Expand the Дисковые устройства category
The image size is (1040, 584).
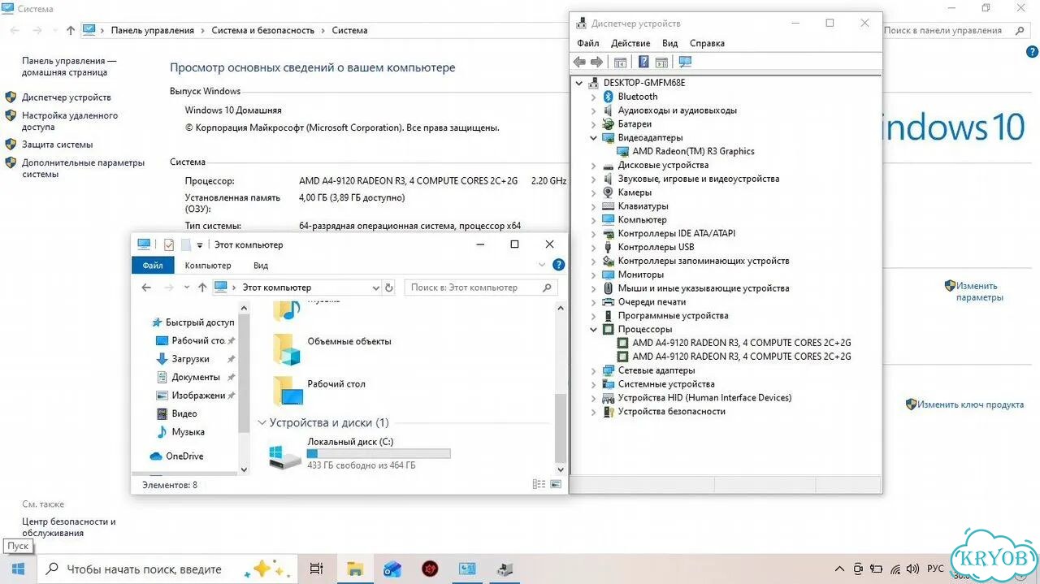pyautogui.click(x=593, y=165)
